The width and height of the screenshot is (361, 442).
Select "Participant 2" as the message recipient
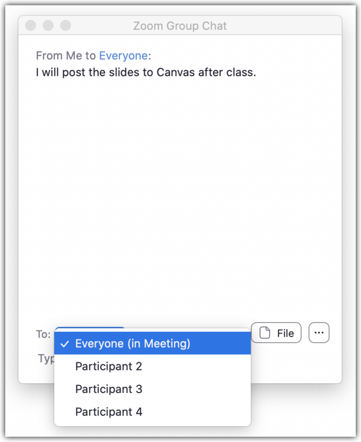tap(108, 366)
